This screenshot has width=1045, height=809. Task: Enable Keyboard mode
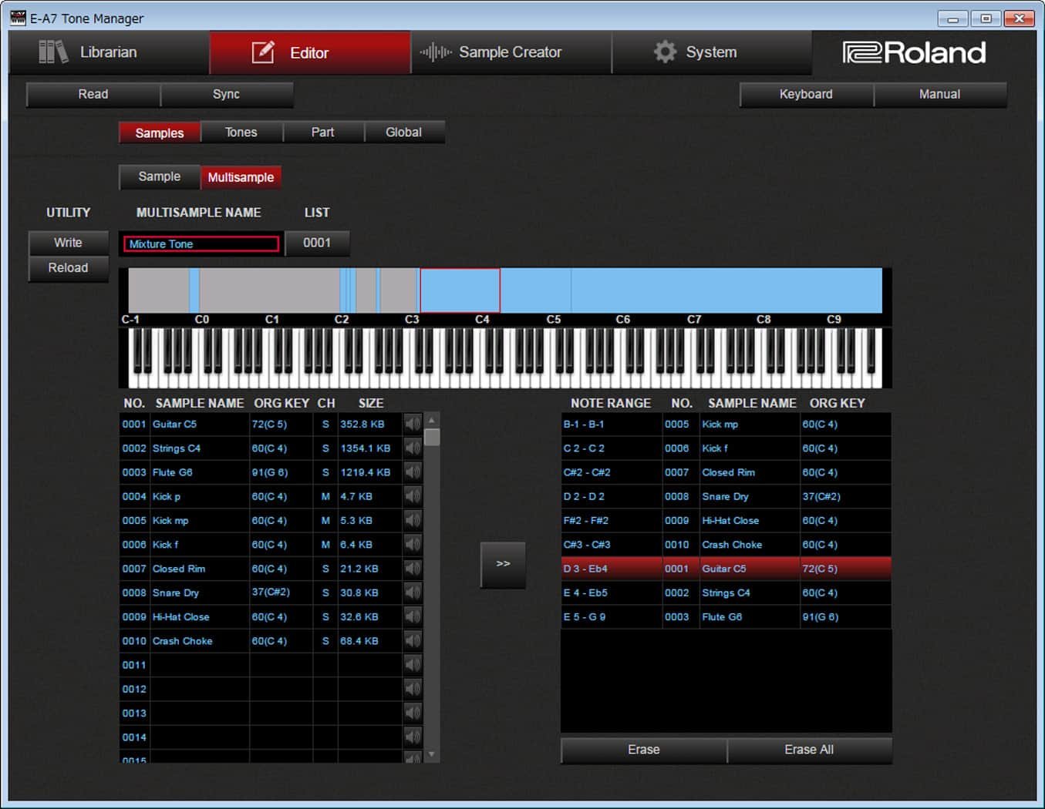click(805, 94)
